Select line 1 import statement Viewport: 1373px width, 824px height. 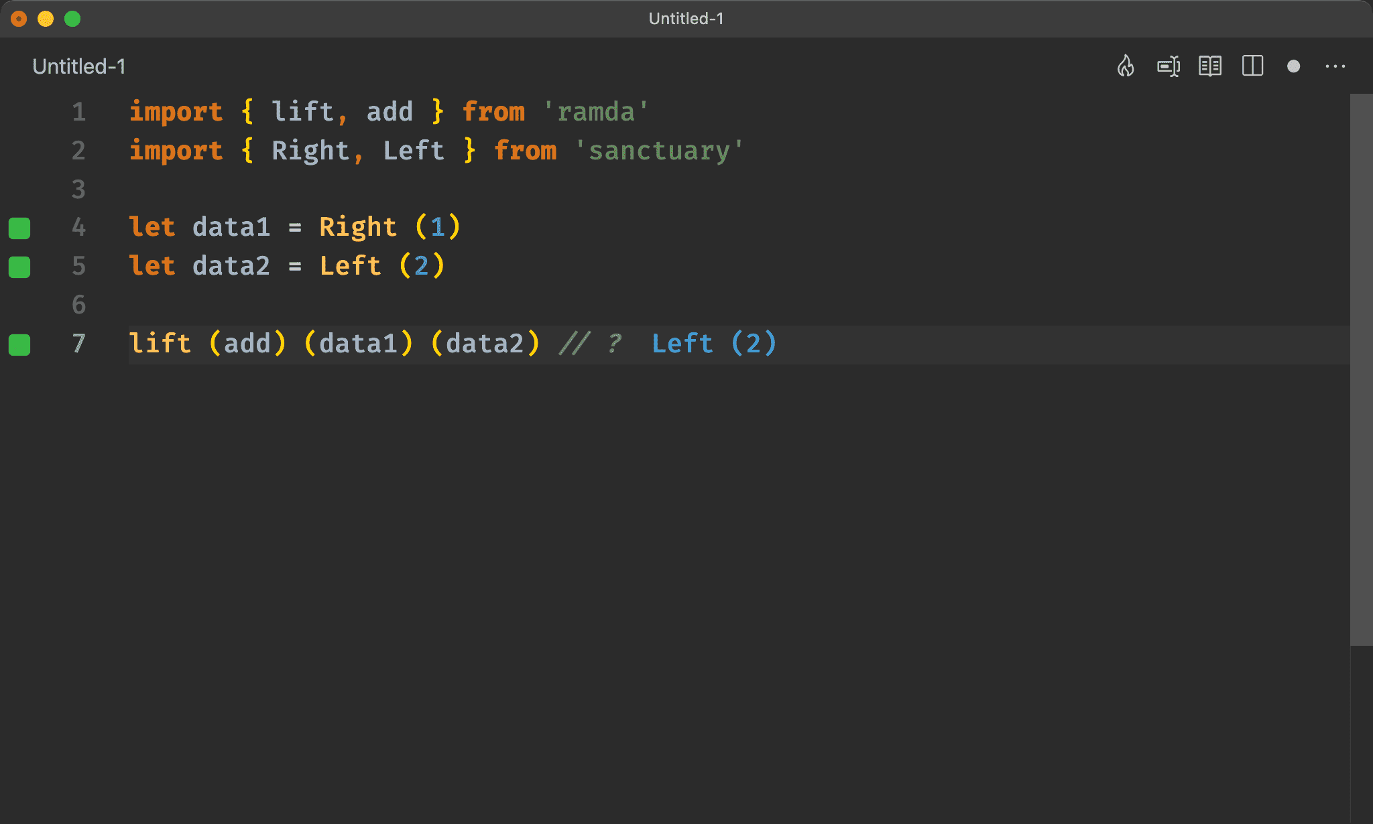387,110
